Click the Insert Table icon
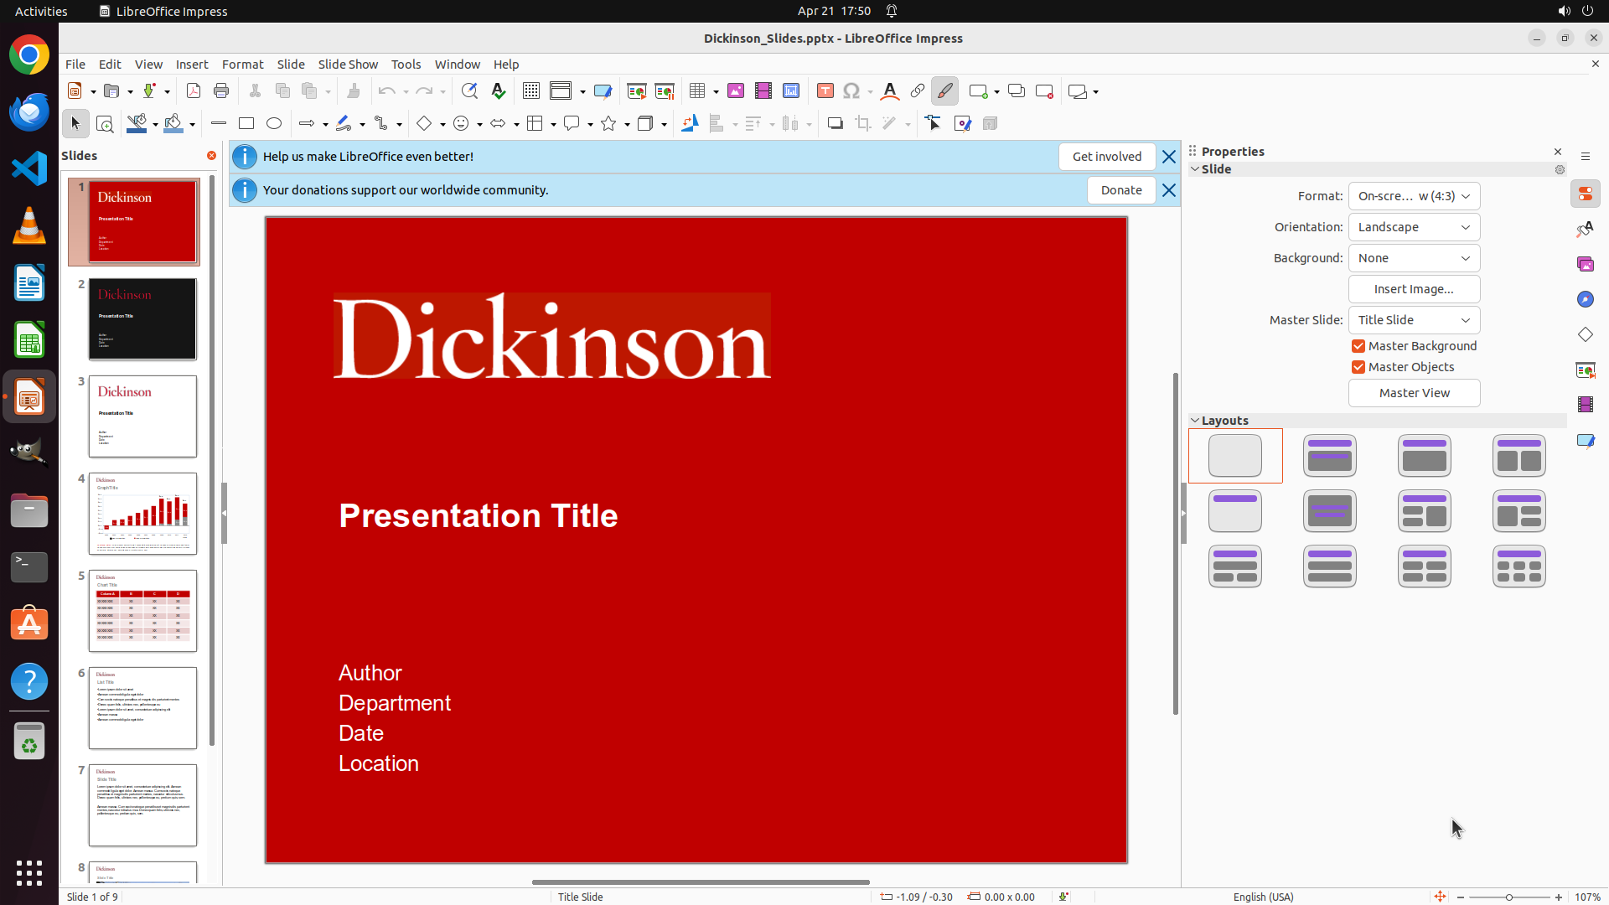 (697, 91)
